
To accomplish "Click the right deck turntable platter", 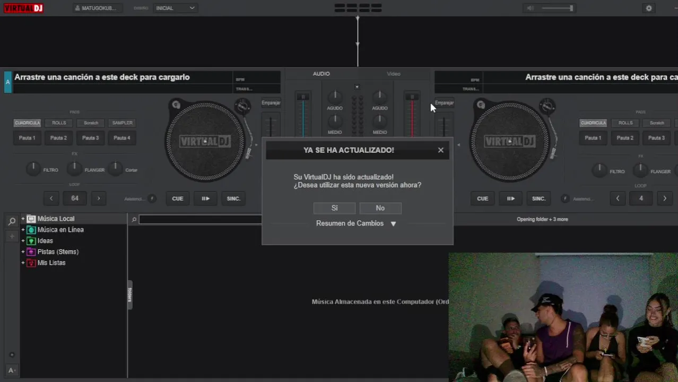I will (x=510, y=142).
